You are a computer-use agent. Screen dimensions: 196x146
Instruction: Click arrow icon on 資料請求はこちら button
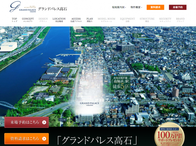tap(44, 139)
